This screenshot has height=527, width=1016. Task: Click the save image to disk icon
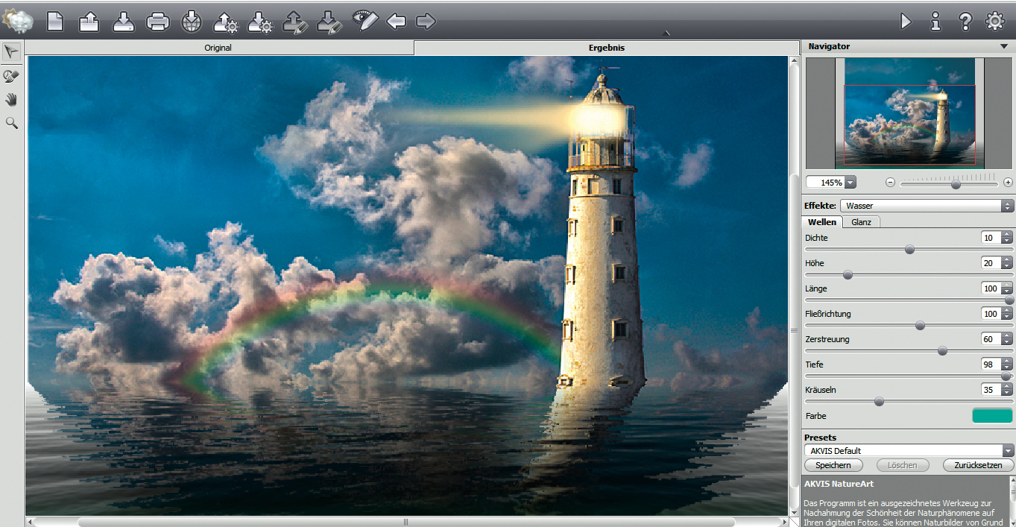[x=124, y=21]
